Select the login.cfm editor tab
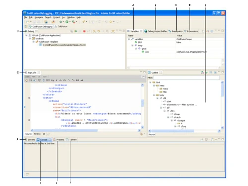 [32, 73]
